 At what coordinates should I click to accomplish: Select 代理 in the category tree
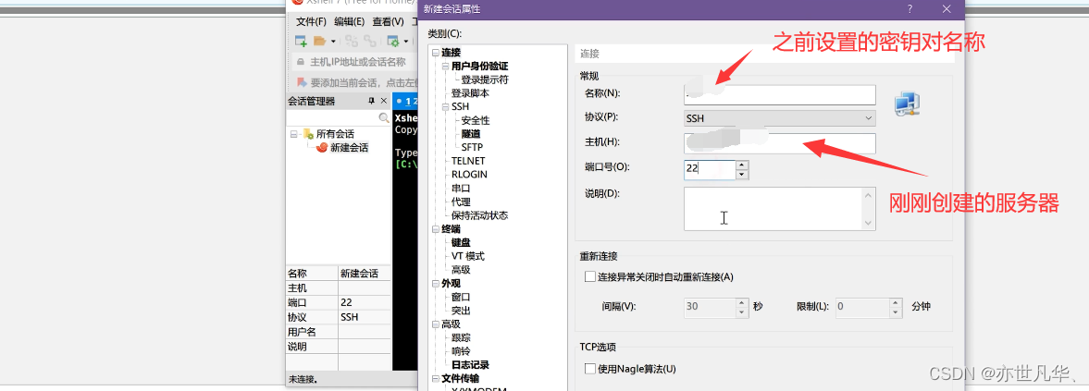click(x=461, y=202)
